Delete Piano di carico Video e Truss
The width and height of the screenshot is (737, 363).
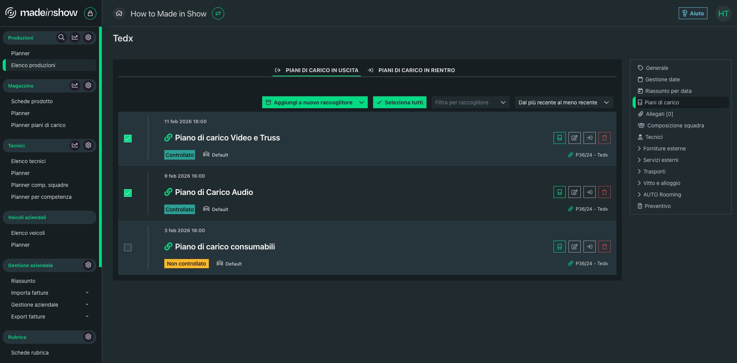tap(605, 138)
